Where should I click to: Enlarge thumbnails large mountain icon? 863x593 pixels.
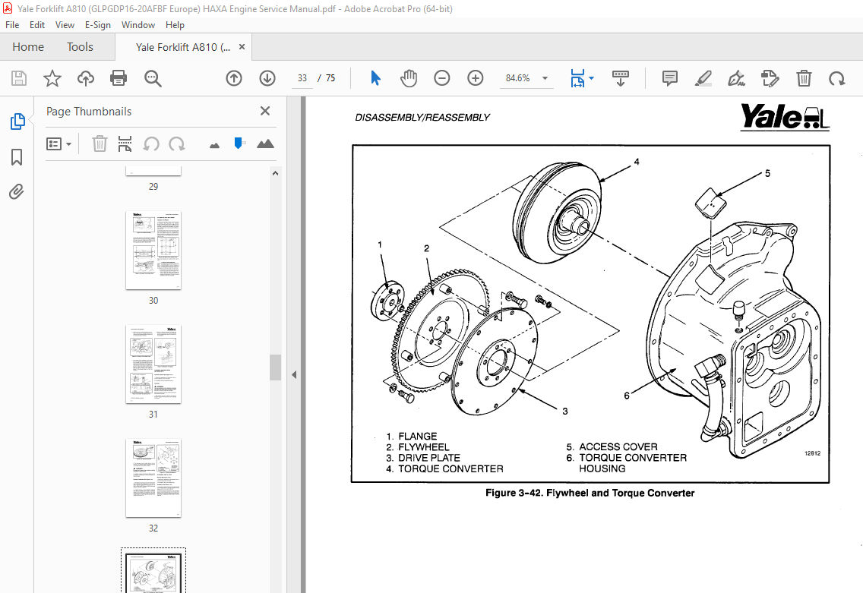[265, 144]
